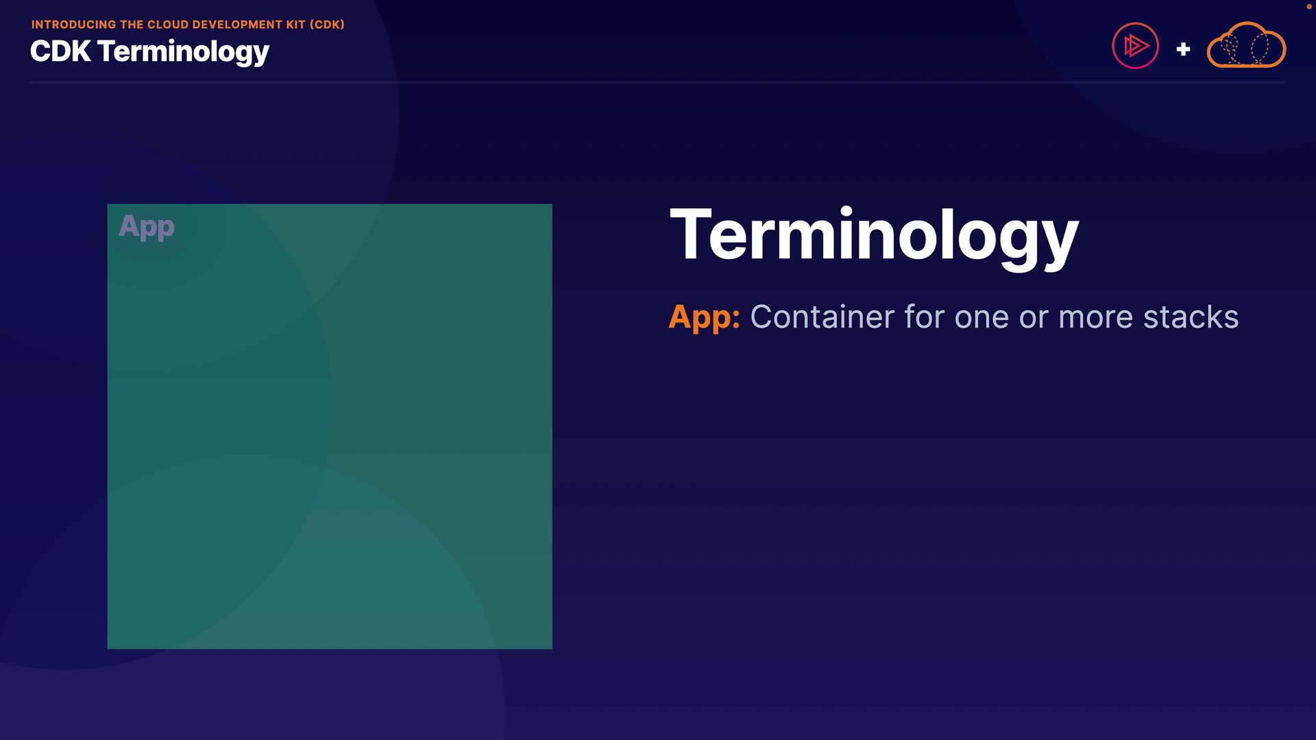Click the word 'more' in the definition text

click(x=1095, y=317)
